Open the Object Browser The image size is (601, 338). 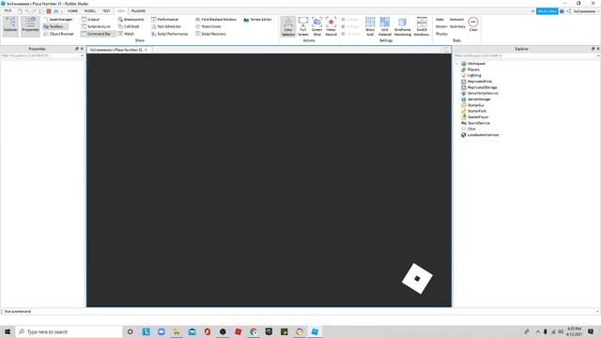pyautogui.click(x=58, y=34)
